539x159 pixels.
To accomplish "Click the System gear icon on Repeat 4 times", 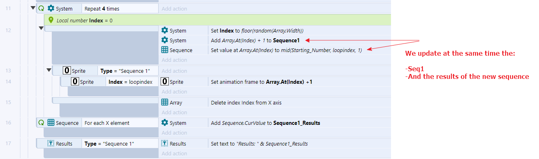I will 51,9.
